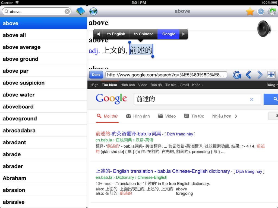Clear the search field with the X button

coord(67,12)
